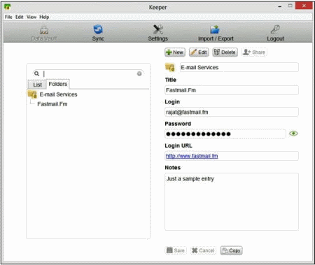Screen dimensions: 315x265
Task: Click the Login field rajat@fastmail.fm
Action: [232, 112]
